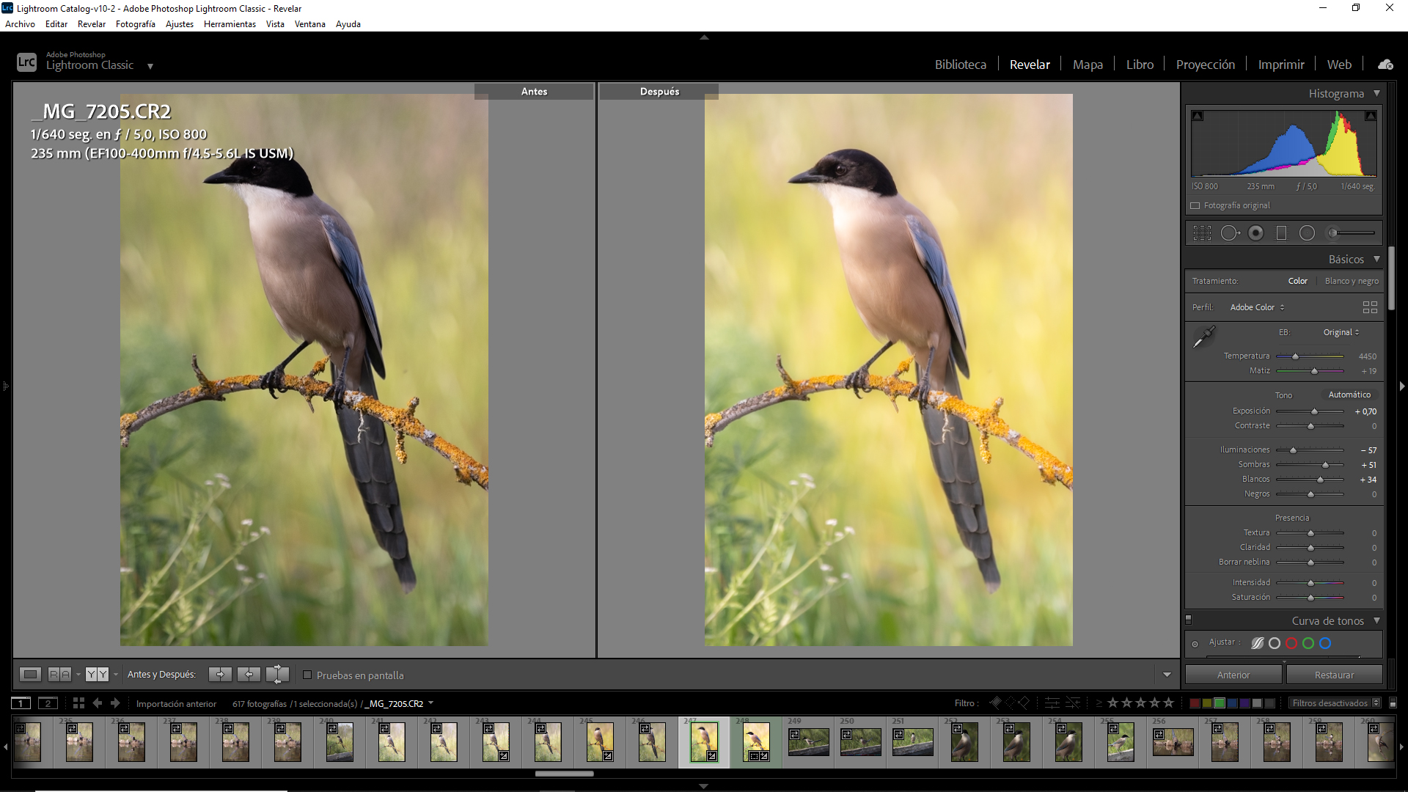Enable Pruebas en pantalla checkbox
Image resolution: width=1408 pixels, height=792 pixels.
(308, 675)
